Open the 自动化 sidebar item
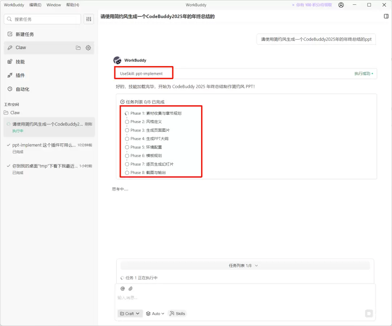 pos(23,89)
